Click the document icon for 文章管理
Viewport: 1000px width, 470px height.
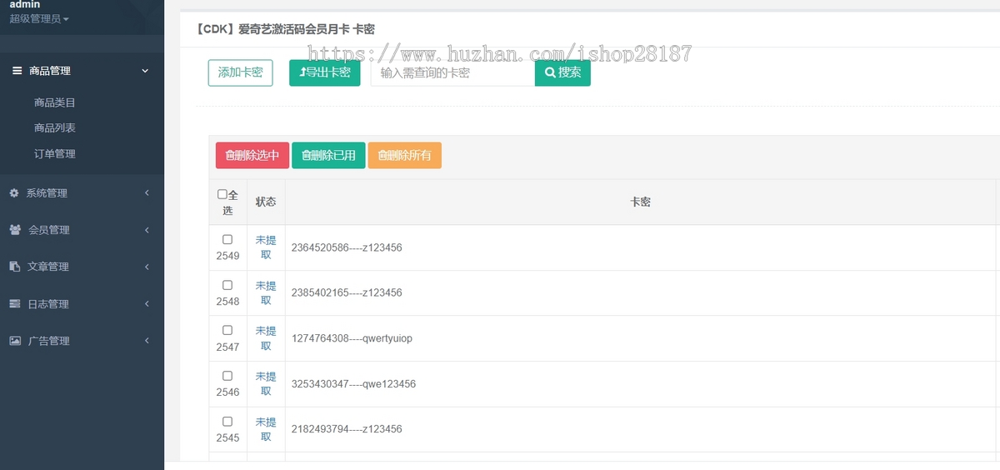click(14, 267)
